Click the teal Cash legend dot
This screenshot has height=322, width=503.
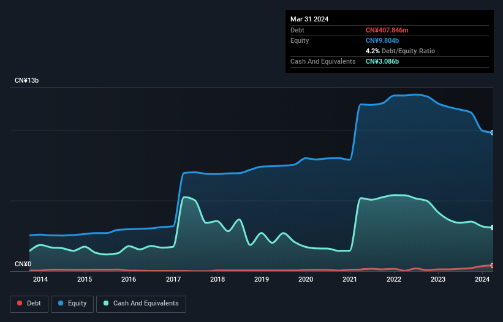[106, 303]
